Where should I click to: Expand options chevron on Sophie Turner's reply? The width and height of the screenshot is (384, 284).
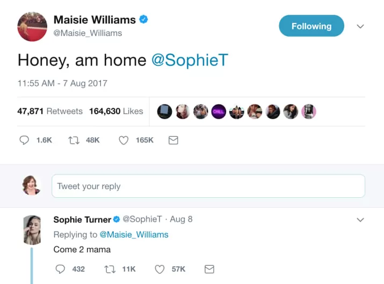click(x=360, y=220)
